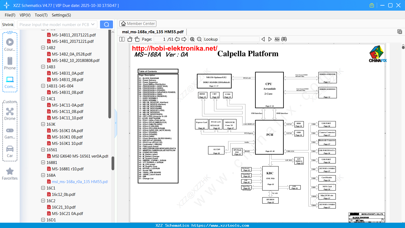Open Favorites star in sidebar
Screen dimensions: 405x228
[10, 171]
